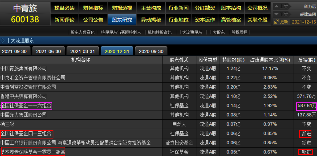Jump to 十大股东 section
Screen dimensions: 317x156
pos(217,32)
